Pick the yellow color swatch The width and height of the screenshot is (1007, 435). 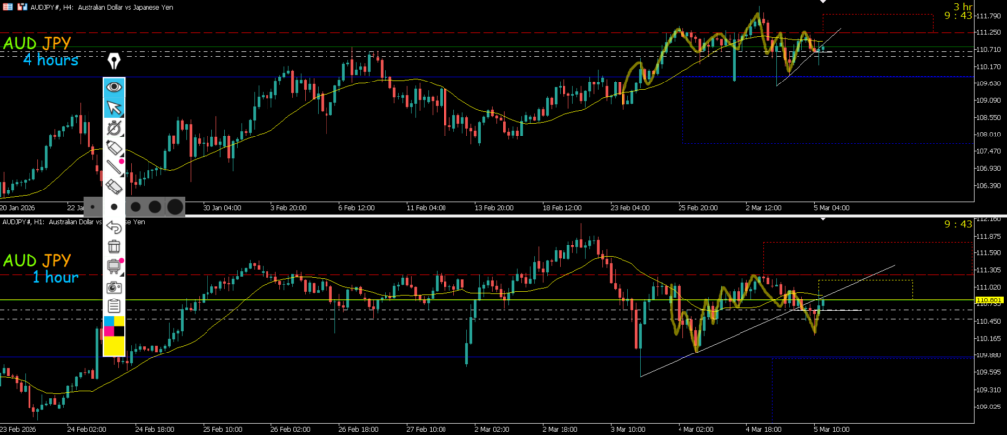coord(115,346)
